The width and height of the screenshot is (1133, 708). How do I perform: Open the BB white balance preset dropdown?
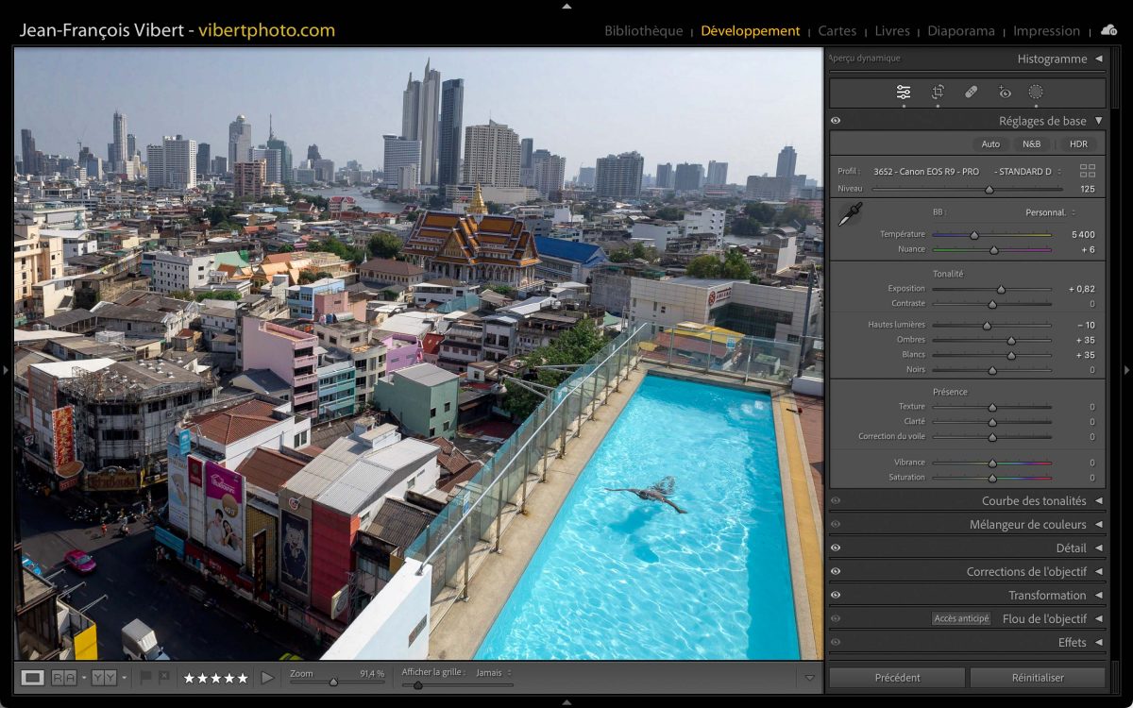click(x=1050, y=212)
